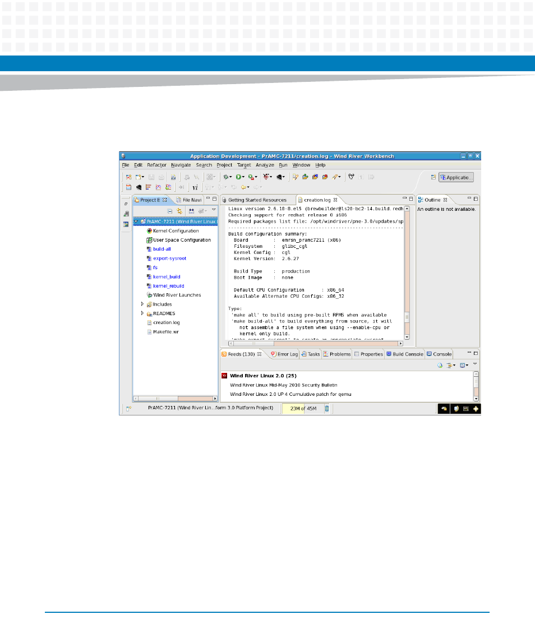
Task: Switch to the File Navigator tab
Action: pos(188,200)
